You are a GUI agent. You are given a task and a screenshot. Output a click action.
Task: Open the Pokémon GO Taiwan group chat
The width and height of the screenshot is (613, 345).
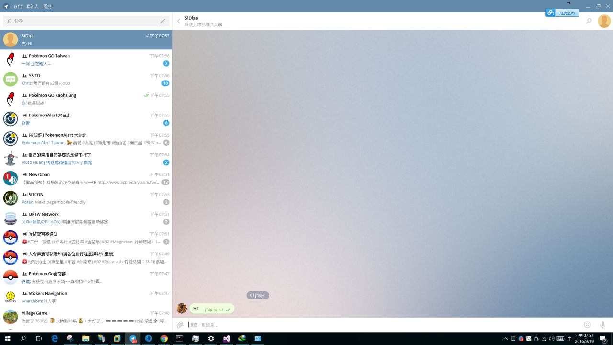(x=86, y=59)
